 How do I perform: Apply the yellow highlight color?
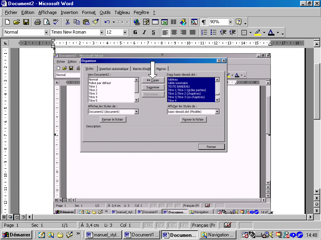click(258, 32)
